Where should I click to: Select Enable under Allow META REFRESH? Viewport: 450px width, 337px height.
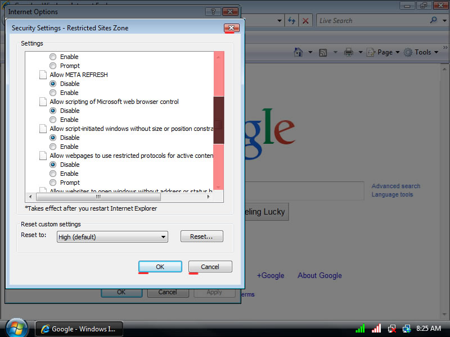pyautogui.click(x=53, y=93)
